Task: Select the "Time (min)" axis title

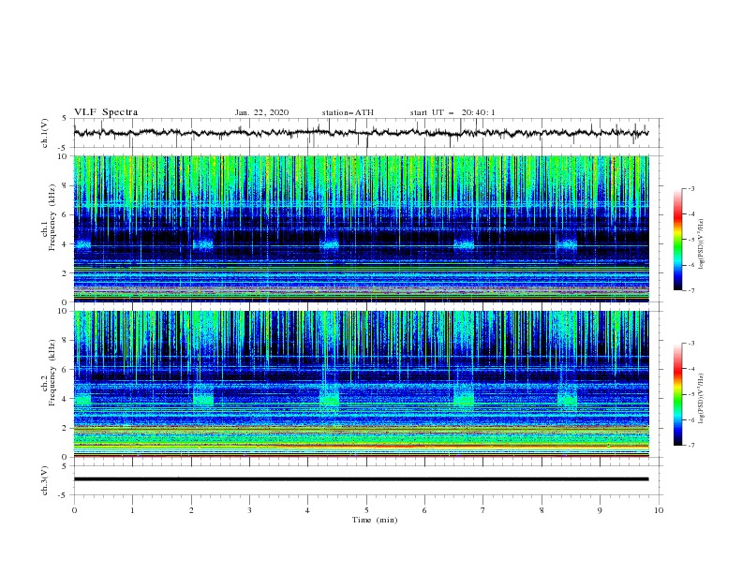Action: coord(375,520)
